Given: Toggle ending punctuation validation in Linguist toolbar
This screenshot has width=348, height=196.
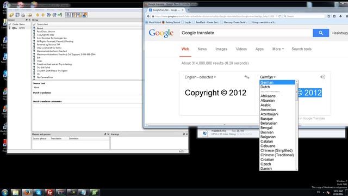Looking at the screenshot, I should coord(74,15).
